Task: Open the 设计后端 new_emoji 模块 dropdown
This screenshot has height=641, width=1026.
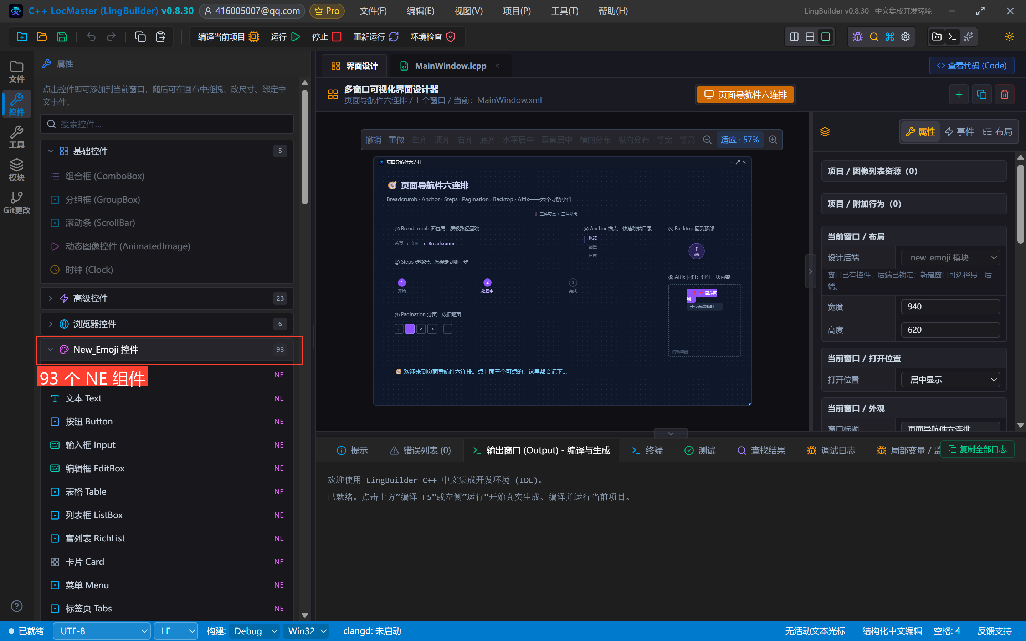Action: 950,257
